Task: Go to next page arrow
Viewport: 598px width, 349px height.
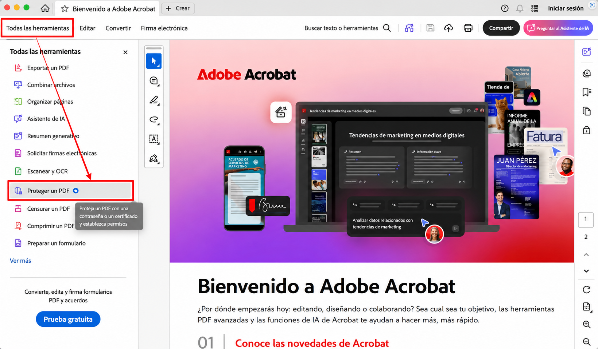Action: pyautogui.click(x=586, y=271)
